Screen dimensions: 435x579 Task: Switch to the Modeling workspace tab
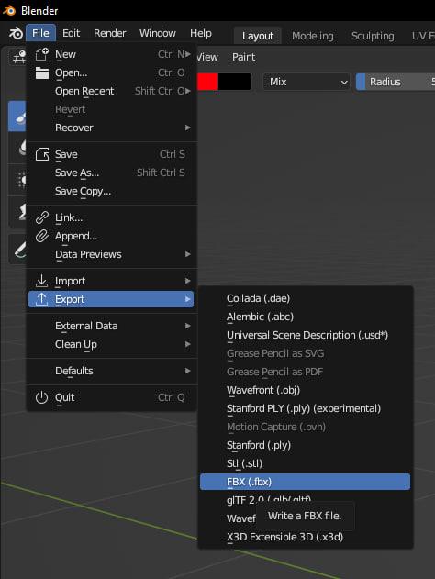click(313, 36)
